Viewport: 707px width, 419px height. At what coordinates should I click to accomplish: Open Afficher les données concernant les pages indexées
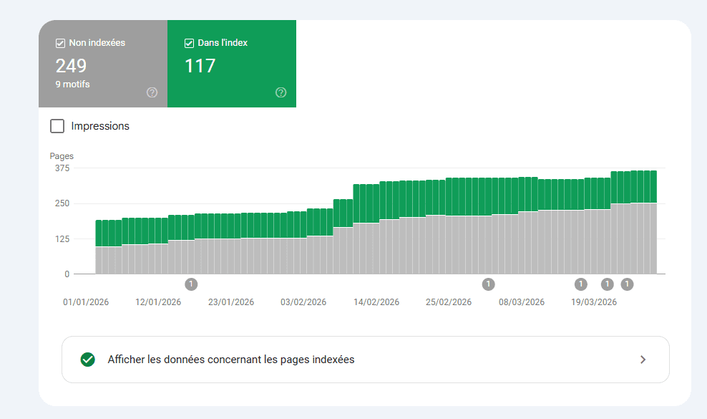(x=365, y=360)
